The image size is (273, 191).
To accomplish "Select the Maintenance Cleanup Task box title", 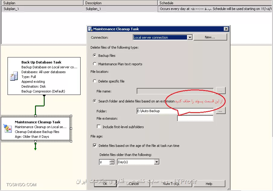I will [38, 122].
